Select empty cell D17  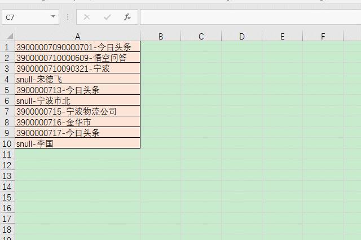[x=242, y=219]
